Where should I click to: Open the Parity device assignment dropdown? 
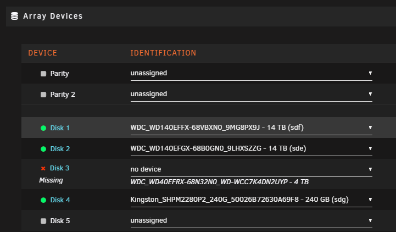[252, 73]
